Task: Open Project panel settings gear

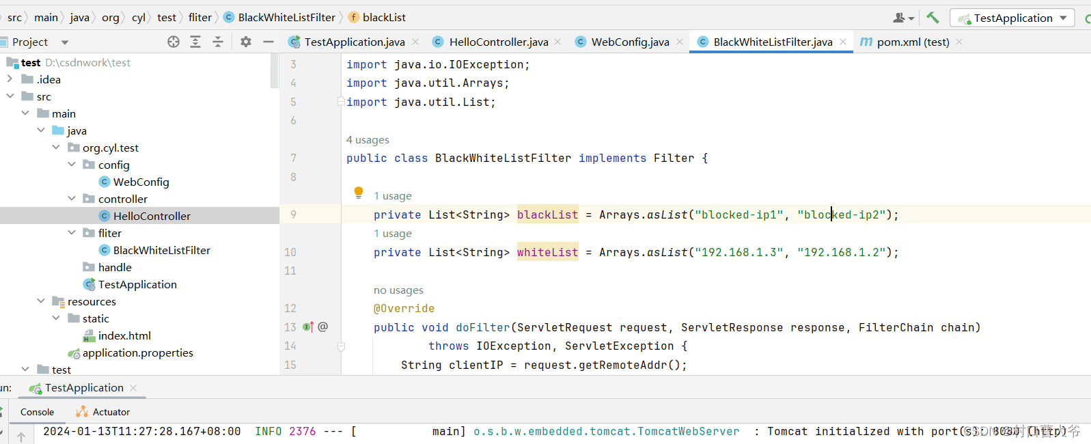Action: [246, 42]
